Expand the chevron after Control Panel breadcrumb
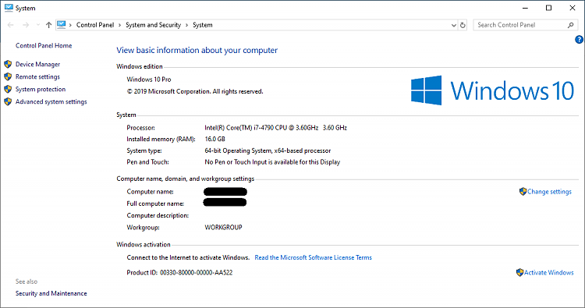The image size is (585, 308). (120, 25)
